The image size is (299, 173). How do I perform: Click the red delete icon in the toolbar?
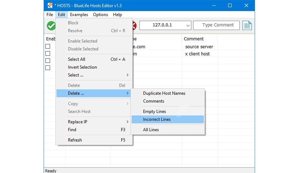click(x=134, y=25)
